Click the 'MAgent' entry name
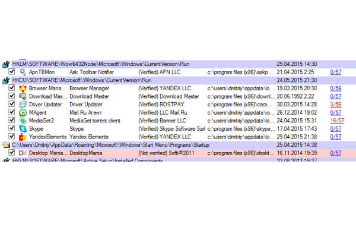This screenshot has width=356, height=240. [x=37, y=112]
